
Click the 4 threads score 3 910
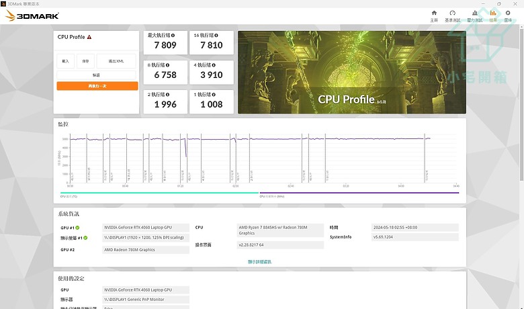[x=212, y=75]
